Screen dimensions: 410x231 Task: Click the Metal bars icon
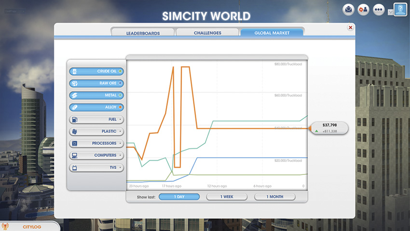(x=74, y=95)
